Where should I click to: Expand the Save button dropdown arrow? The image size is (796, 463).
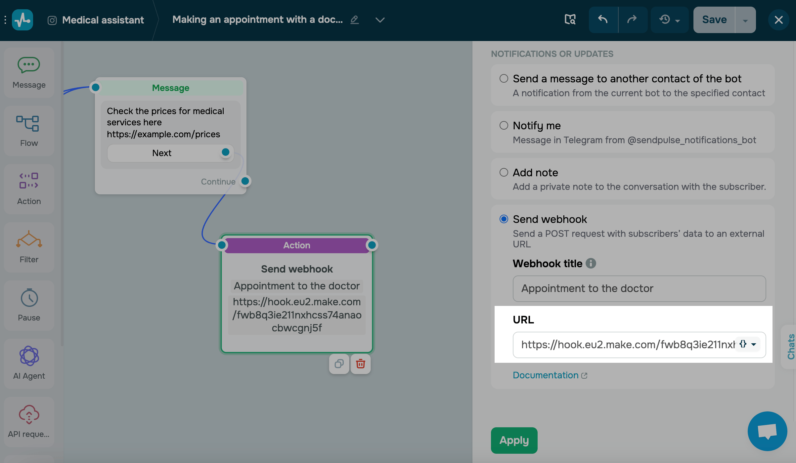click(745, 21)
